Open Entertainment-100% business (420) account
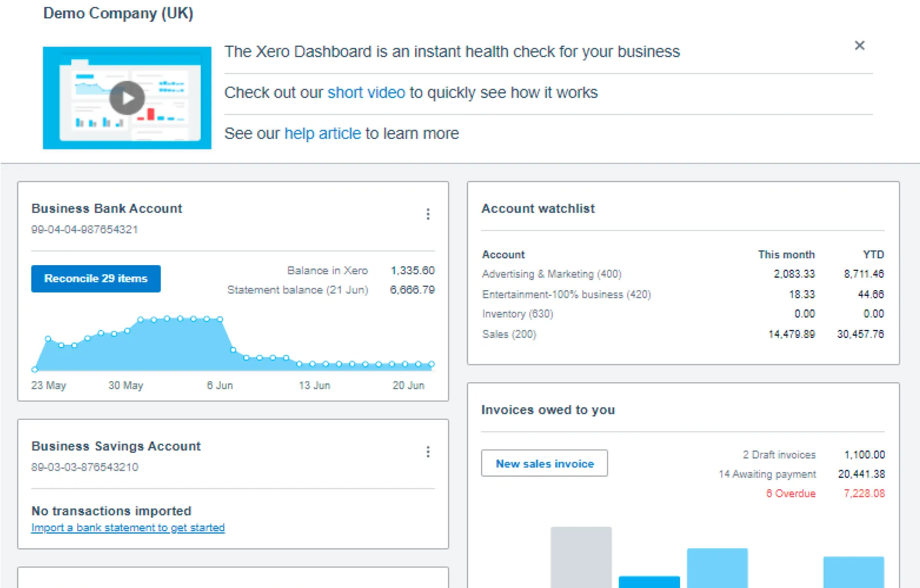920x588 pixels. (x=566, y=294)
